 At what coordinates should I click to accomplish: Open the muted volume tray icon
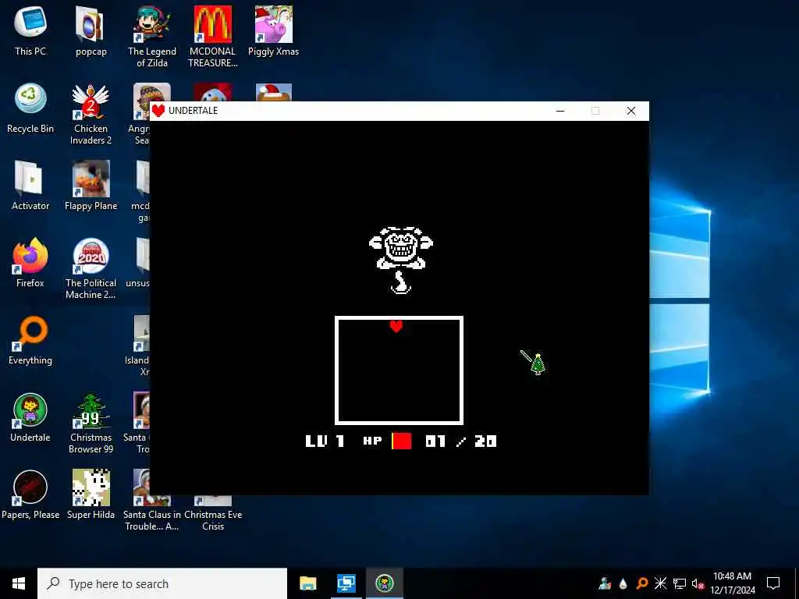(x=698, y=583)
